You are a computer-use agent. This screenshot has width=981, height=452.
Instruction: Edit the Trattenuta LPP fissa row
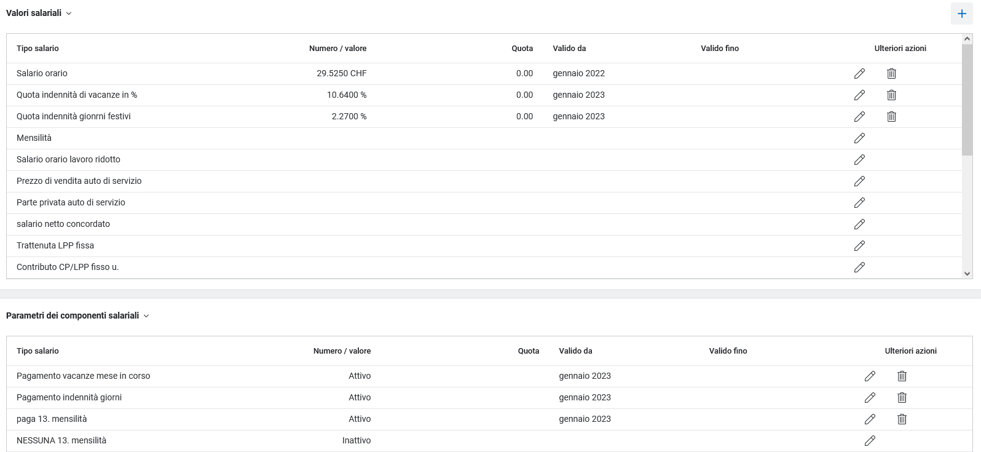point(859,246)
